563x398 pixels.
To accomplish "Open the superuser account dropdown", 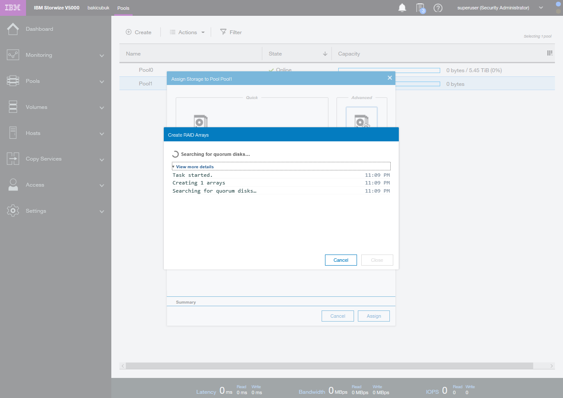I will (x=541, y=8).
